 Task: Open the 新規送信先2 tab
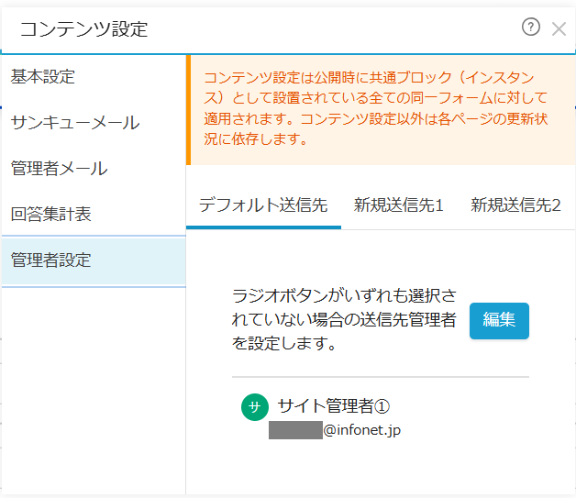pos(515,205)
